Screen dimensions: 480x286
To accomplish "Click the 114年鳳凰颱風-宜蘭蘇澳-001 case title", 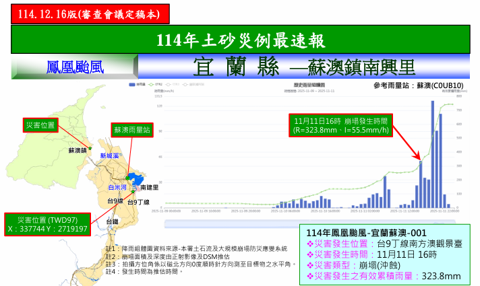I will click(366, 233).
